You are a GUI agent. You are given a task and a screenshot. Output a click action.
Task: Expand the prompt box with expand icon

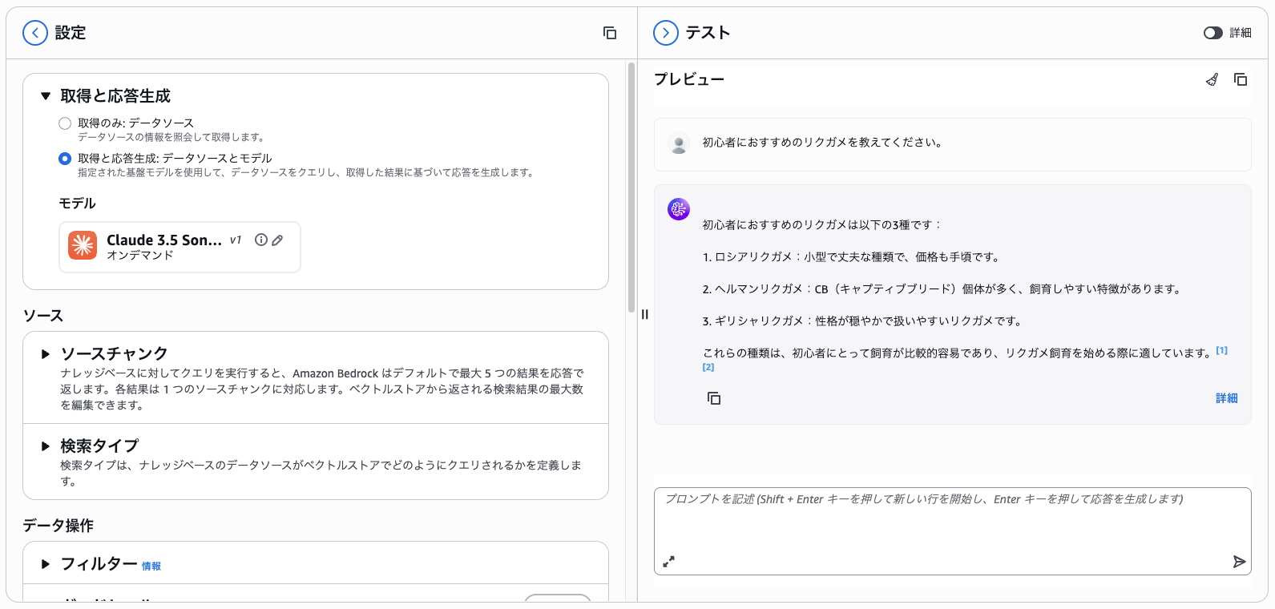669,562
